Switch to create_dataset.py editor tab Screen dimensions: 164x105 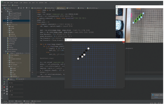(37, 8)
